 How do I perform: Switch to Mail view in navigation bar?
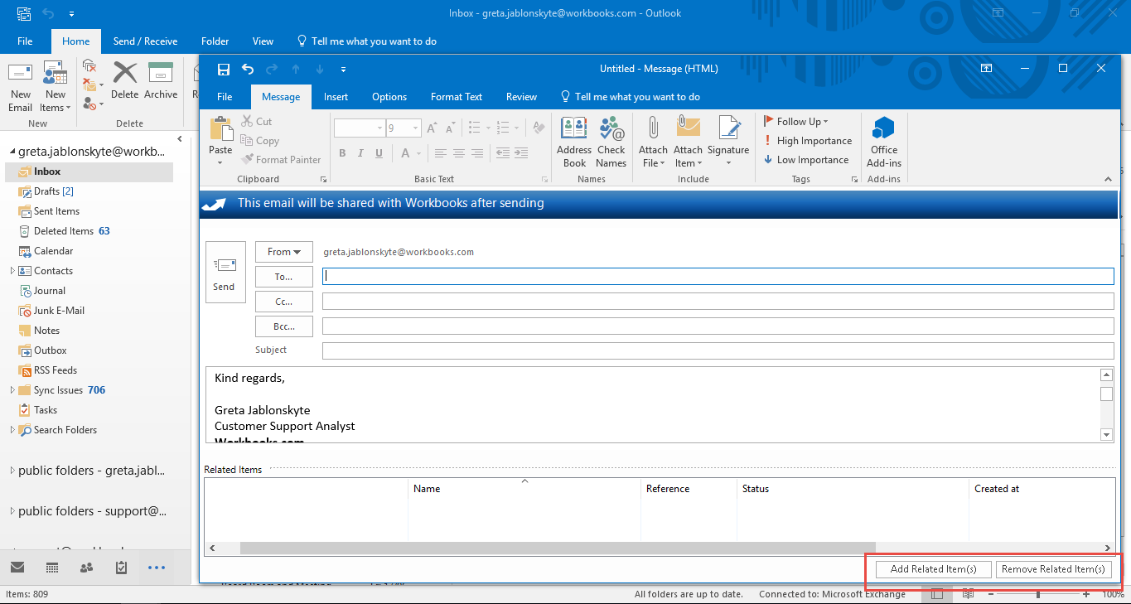pyautogui.click(x=17, y=568)
